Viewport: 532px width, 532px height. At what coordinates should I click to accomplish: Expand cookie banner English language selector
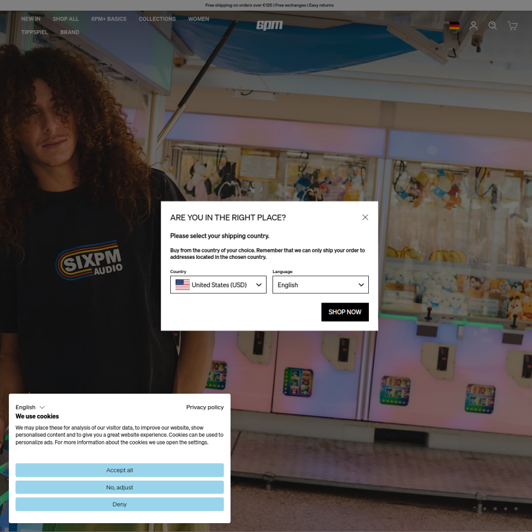click(30, 407)
